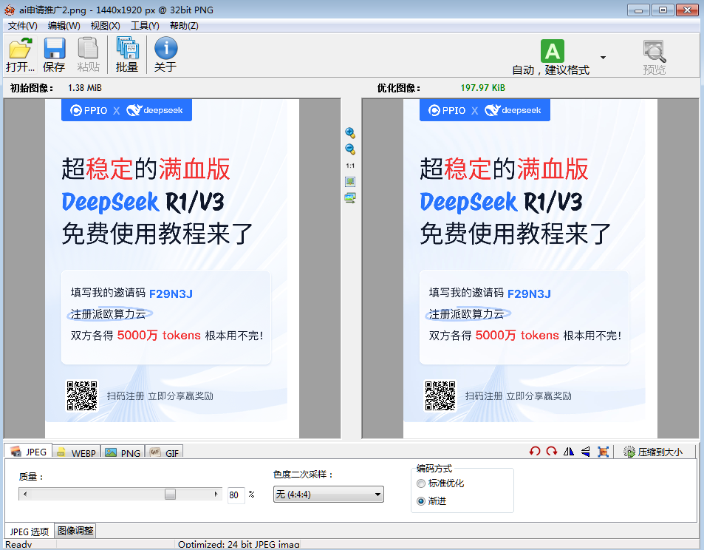Image resolution: width=704 pixels, height=550 pixels.
Task: Open the 色度二次采样 chroma subsampling dropdown
Action: point(328,494)
